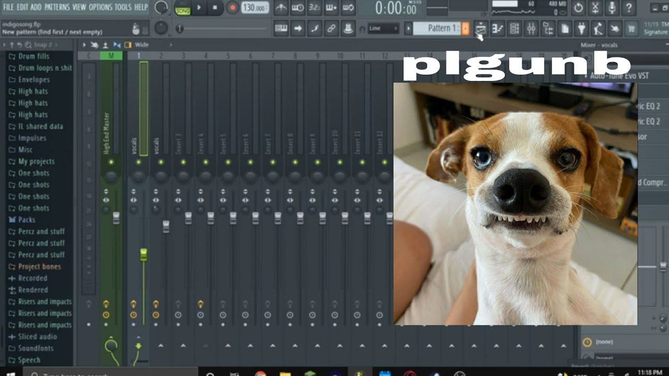Toggle the FX enable icon on Insert 4
The width and height of the screenshot is (669, 376).
201,303
